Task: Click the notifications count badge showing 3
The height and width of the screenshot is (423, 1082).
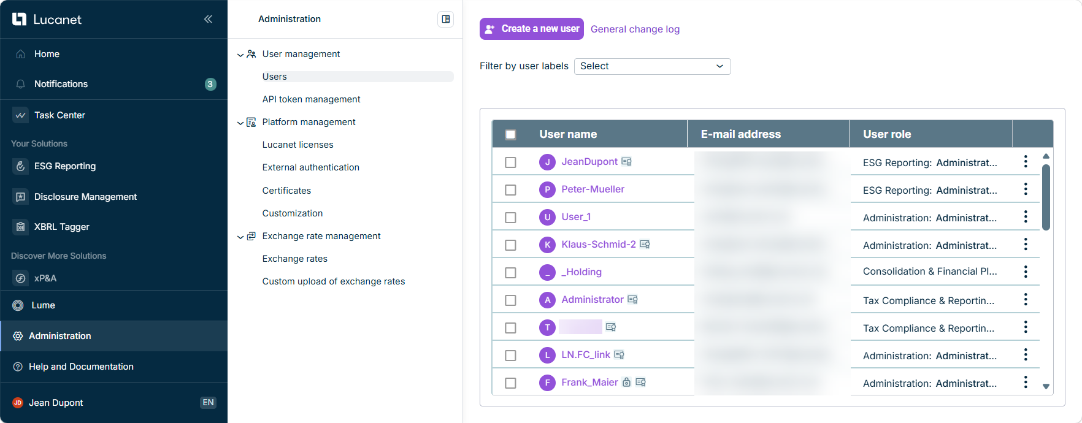Action: point(210,84)
